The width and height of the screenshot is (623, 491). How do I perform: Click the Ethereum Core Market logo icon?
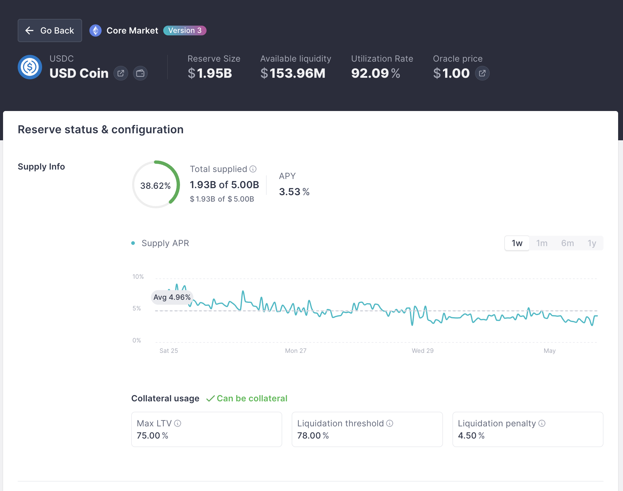point(95,30)
